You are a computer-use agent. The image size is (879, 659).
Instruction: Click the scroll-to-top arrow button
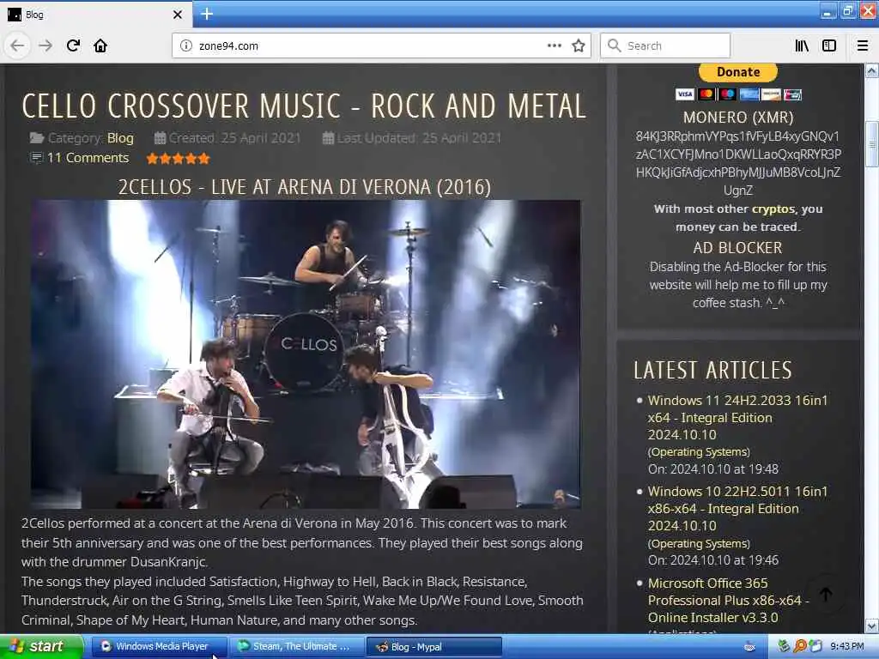coord(827,595)
